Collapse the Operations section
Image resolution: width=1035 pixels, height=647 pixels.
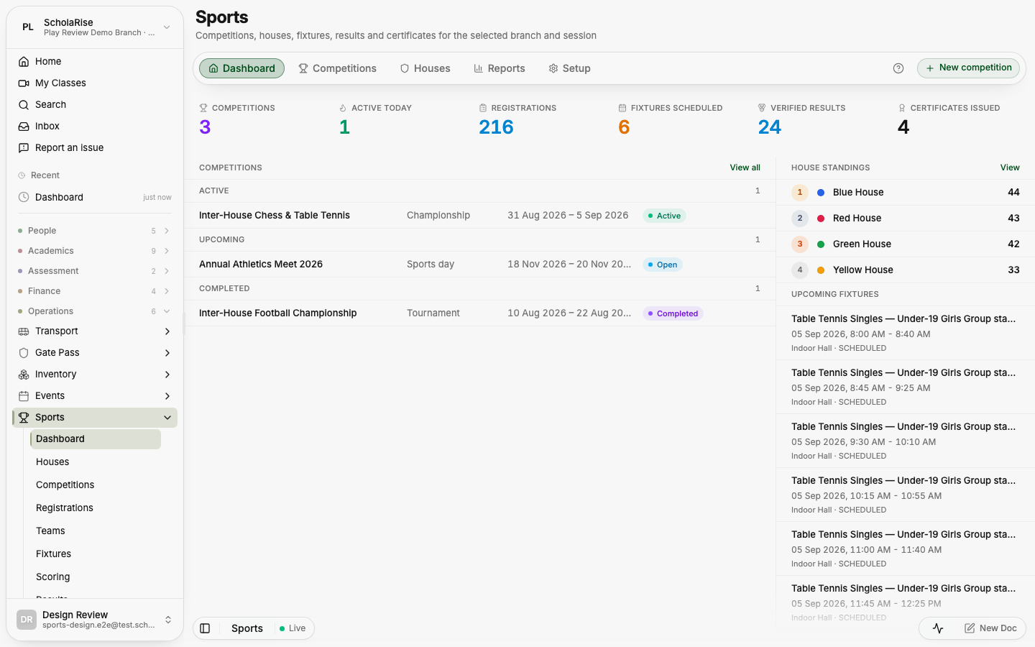[94, 311]
